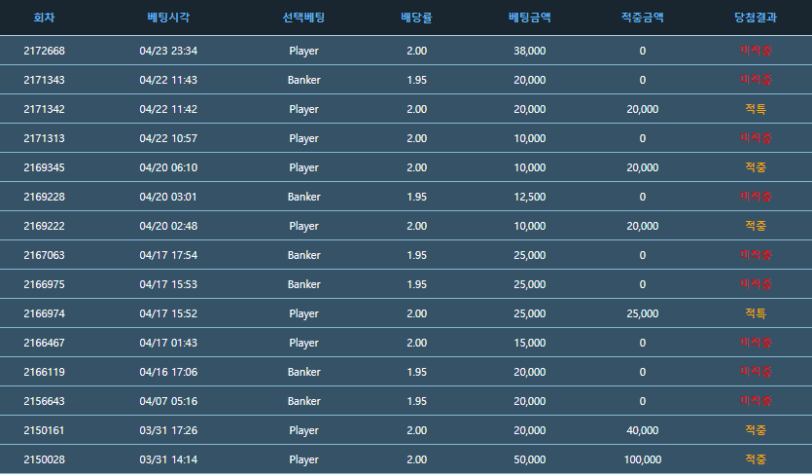
Task: Select round number 2172668
Action: (44, 51)
